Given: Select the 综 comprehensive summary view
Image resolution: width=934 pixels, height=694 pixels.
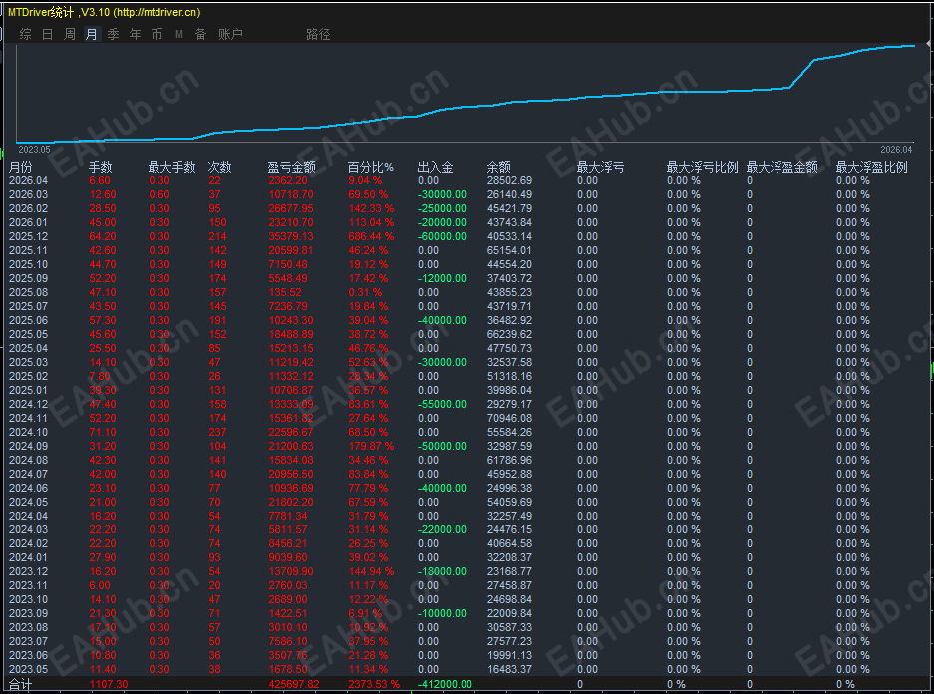Looking at the screenshot, I should 25,33.
